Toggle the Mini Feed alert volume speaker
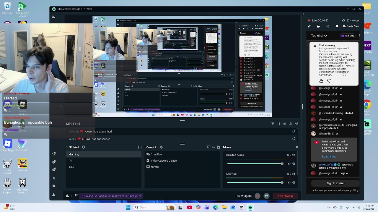 coord(296,124)
